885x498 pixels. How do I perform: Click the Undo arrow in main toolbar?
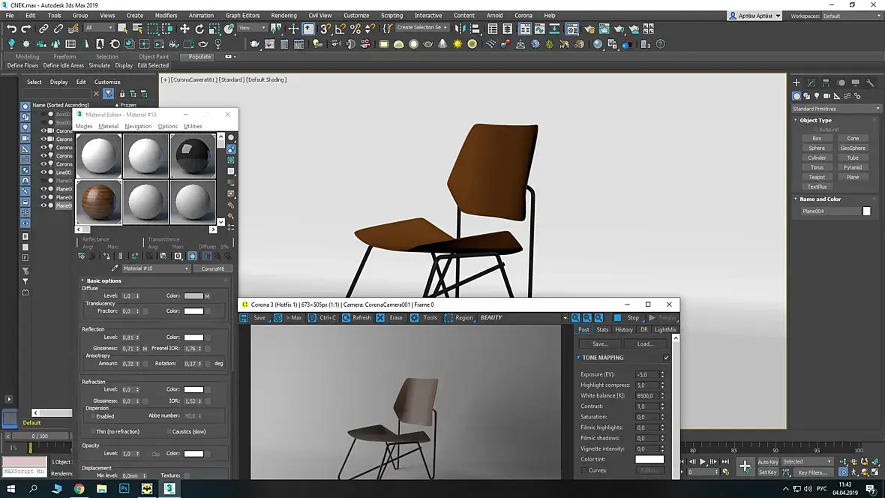coord(11,28)
